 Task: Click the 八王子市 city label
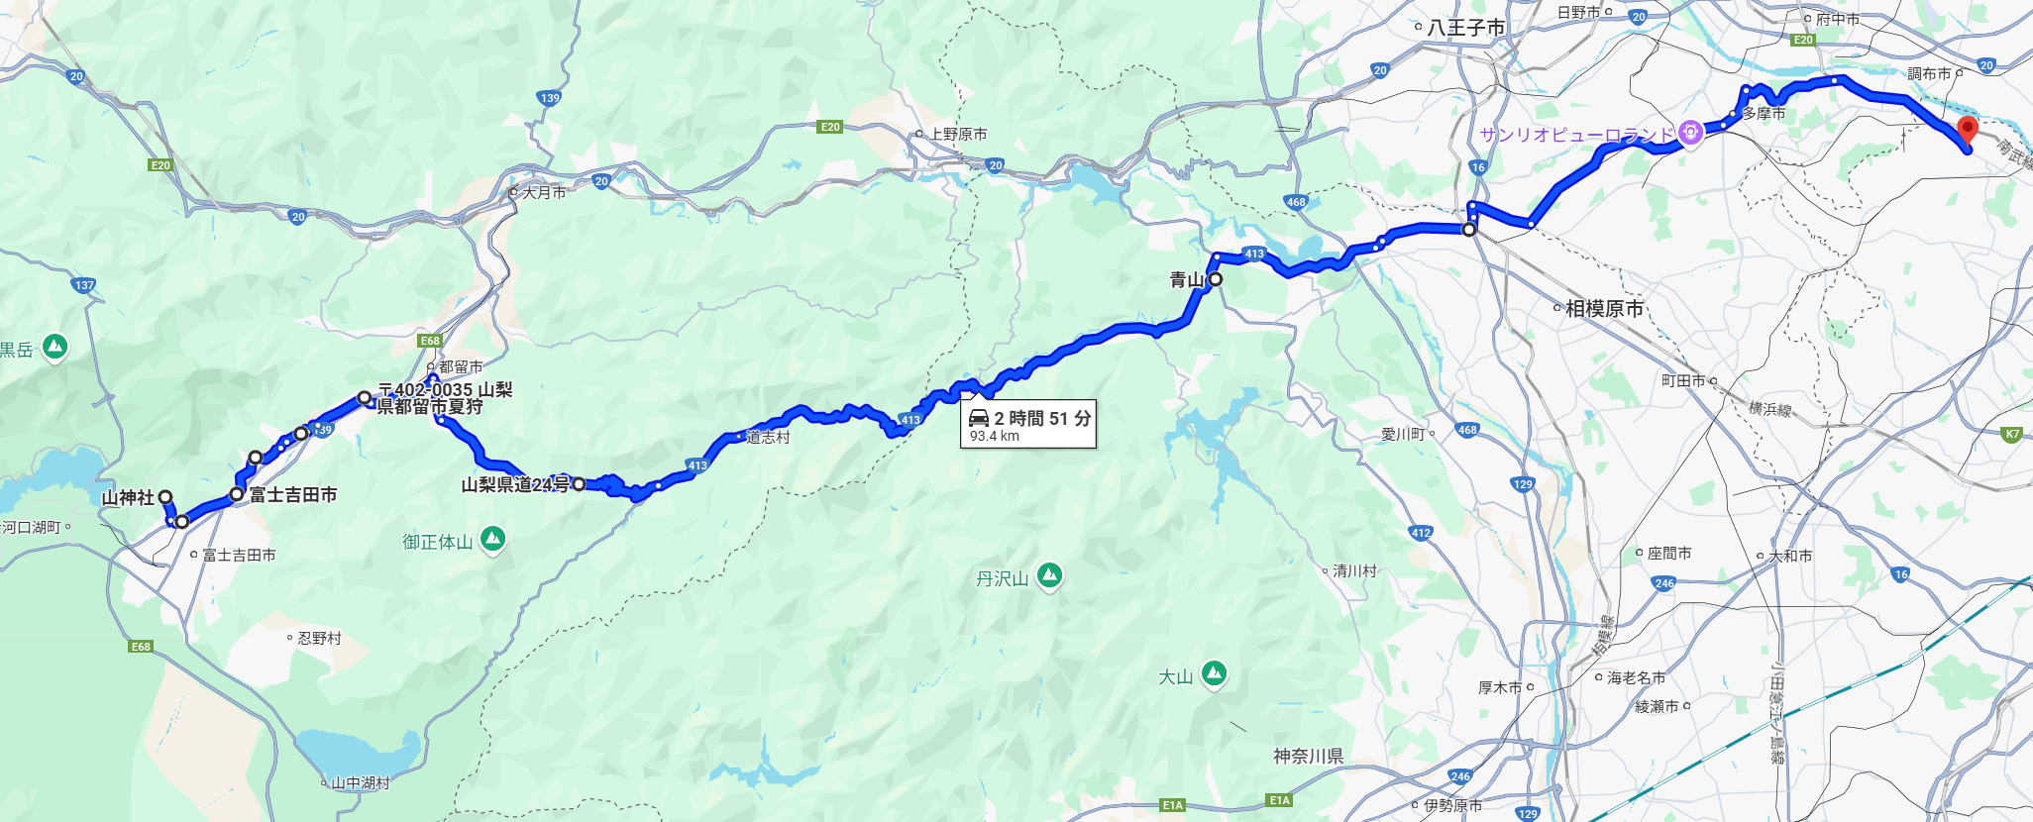coord(1466,28)
